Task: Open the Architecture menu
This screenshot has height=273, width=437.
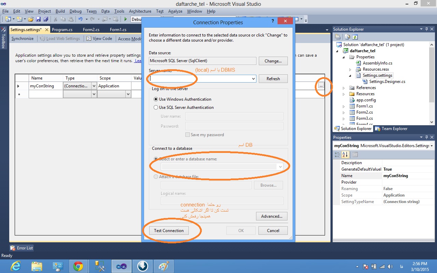Action: pos(140,11)
